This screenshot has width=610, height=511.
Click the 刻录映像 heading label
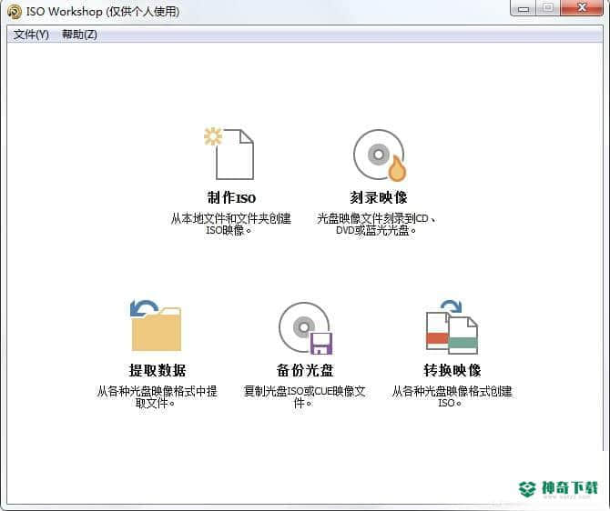(x=379, y=197)
